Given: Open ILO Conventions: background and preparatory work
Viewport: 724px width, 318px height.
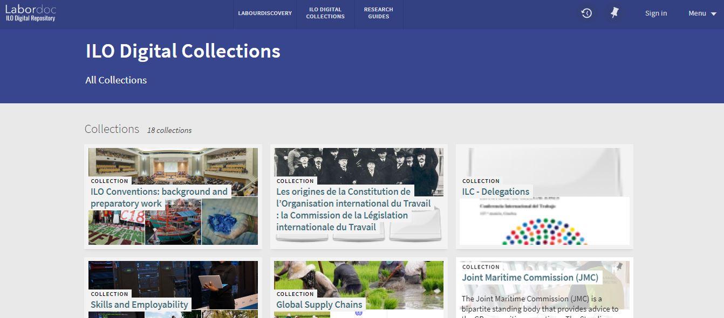Looking at the screenshot, I should 159,197.
